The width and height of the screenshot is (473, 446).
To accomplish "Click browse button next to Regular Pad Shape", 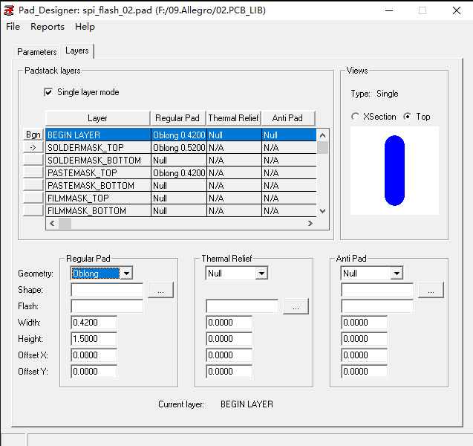I will tap(160, 290).
